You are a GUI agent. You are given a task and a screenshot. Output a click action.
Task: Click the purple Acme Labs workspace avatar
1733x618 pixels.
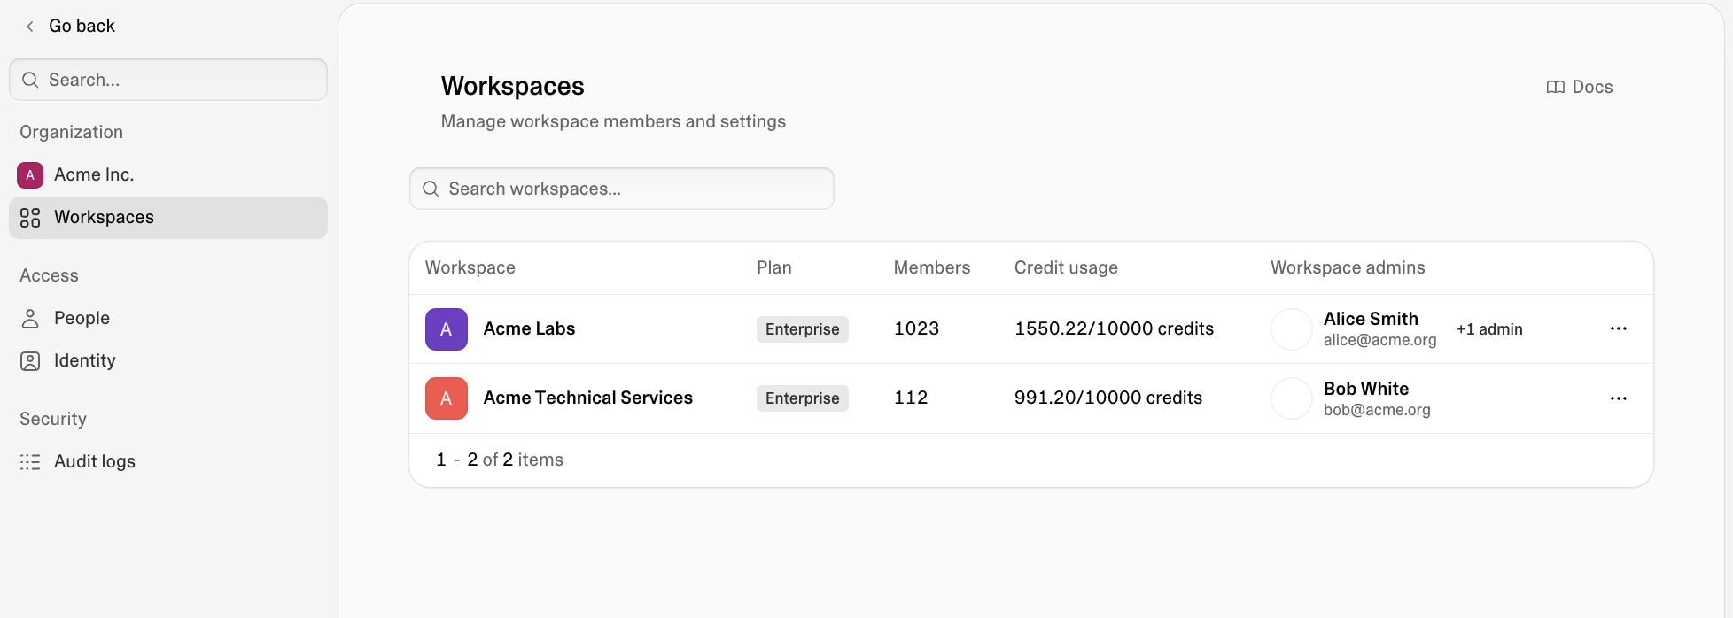[447, 329]
